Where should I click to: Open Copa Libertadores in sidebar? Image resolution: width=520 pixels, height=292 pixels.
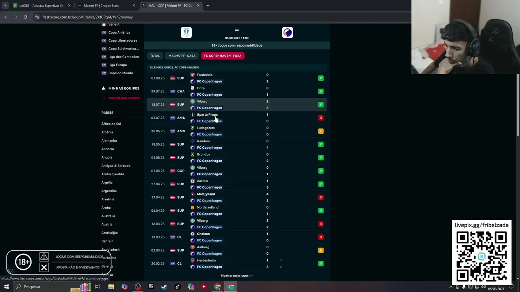123,41
